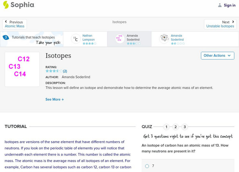
Task: Click the C12 C13 C14 round tutorial icon
Action: [120, 39]
